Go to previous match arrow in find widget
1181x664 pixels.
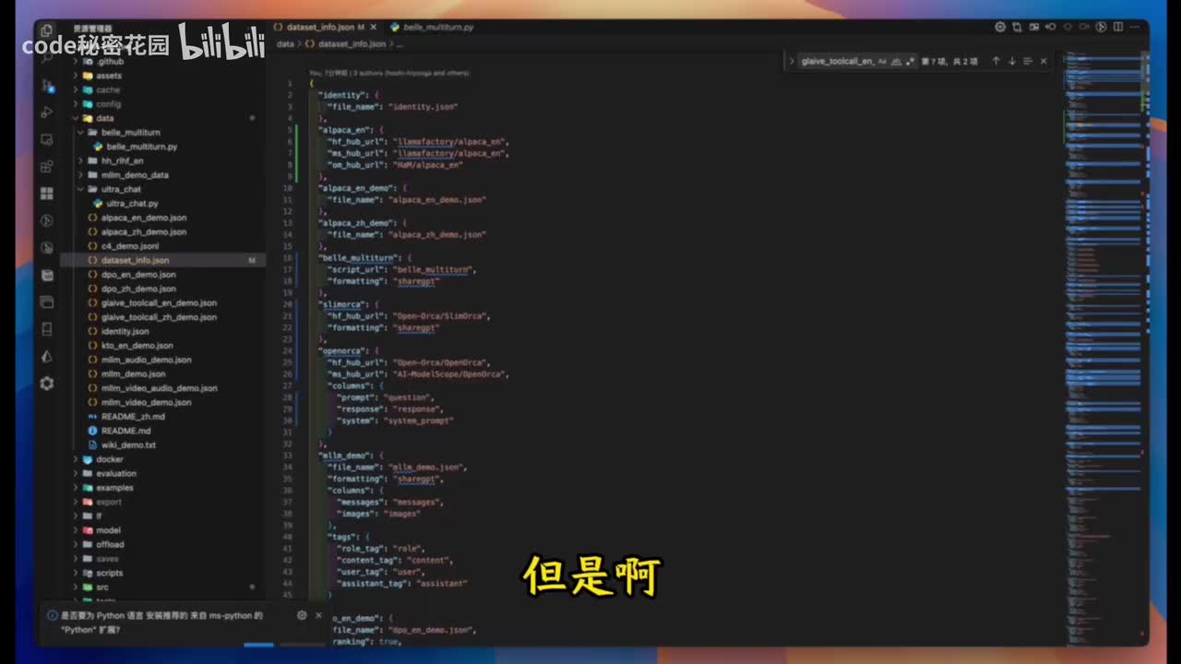(x=996, y=61)
